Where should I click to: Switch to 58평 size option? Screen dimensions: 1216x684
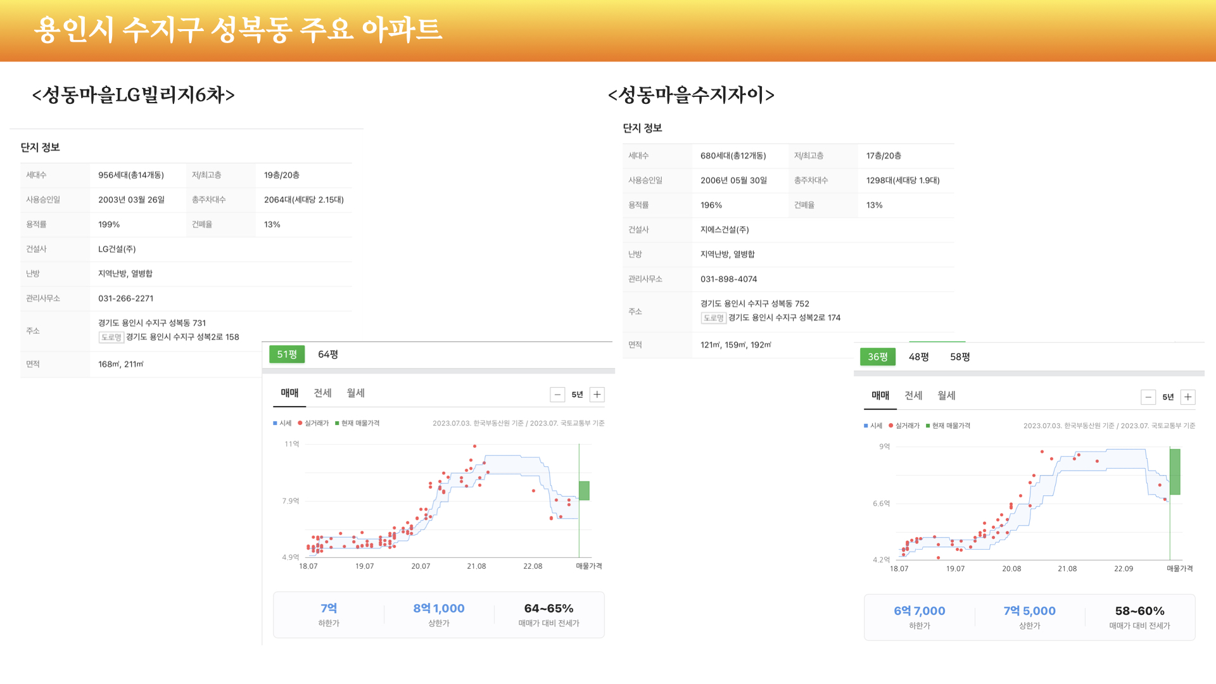tap(959, 357)
